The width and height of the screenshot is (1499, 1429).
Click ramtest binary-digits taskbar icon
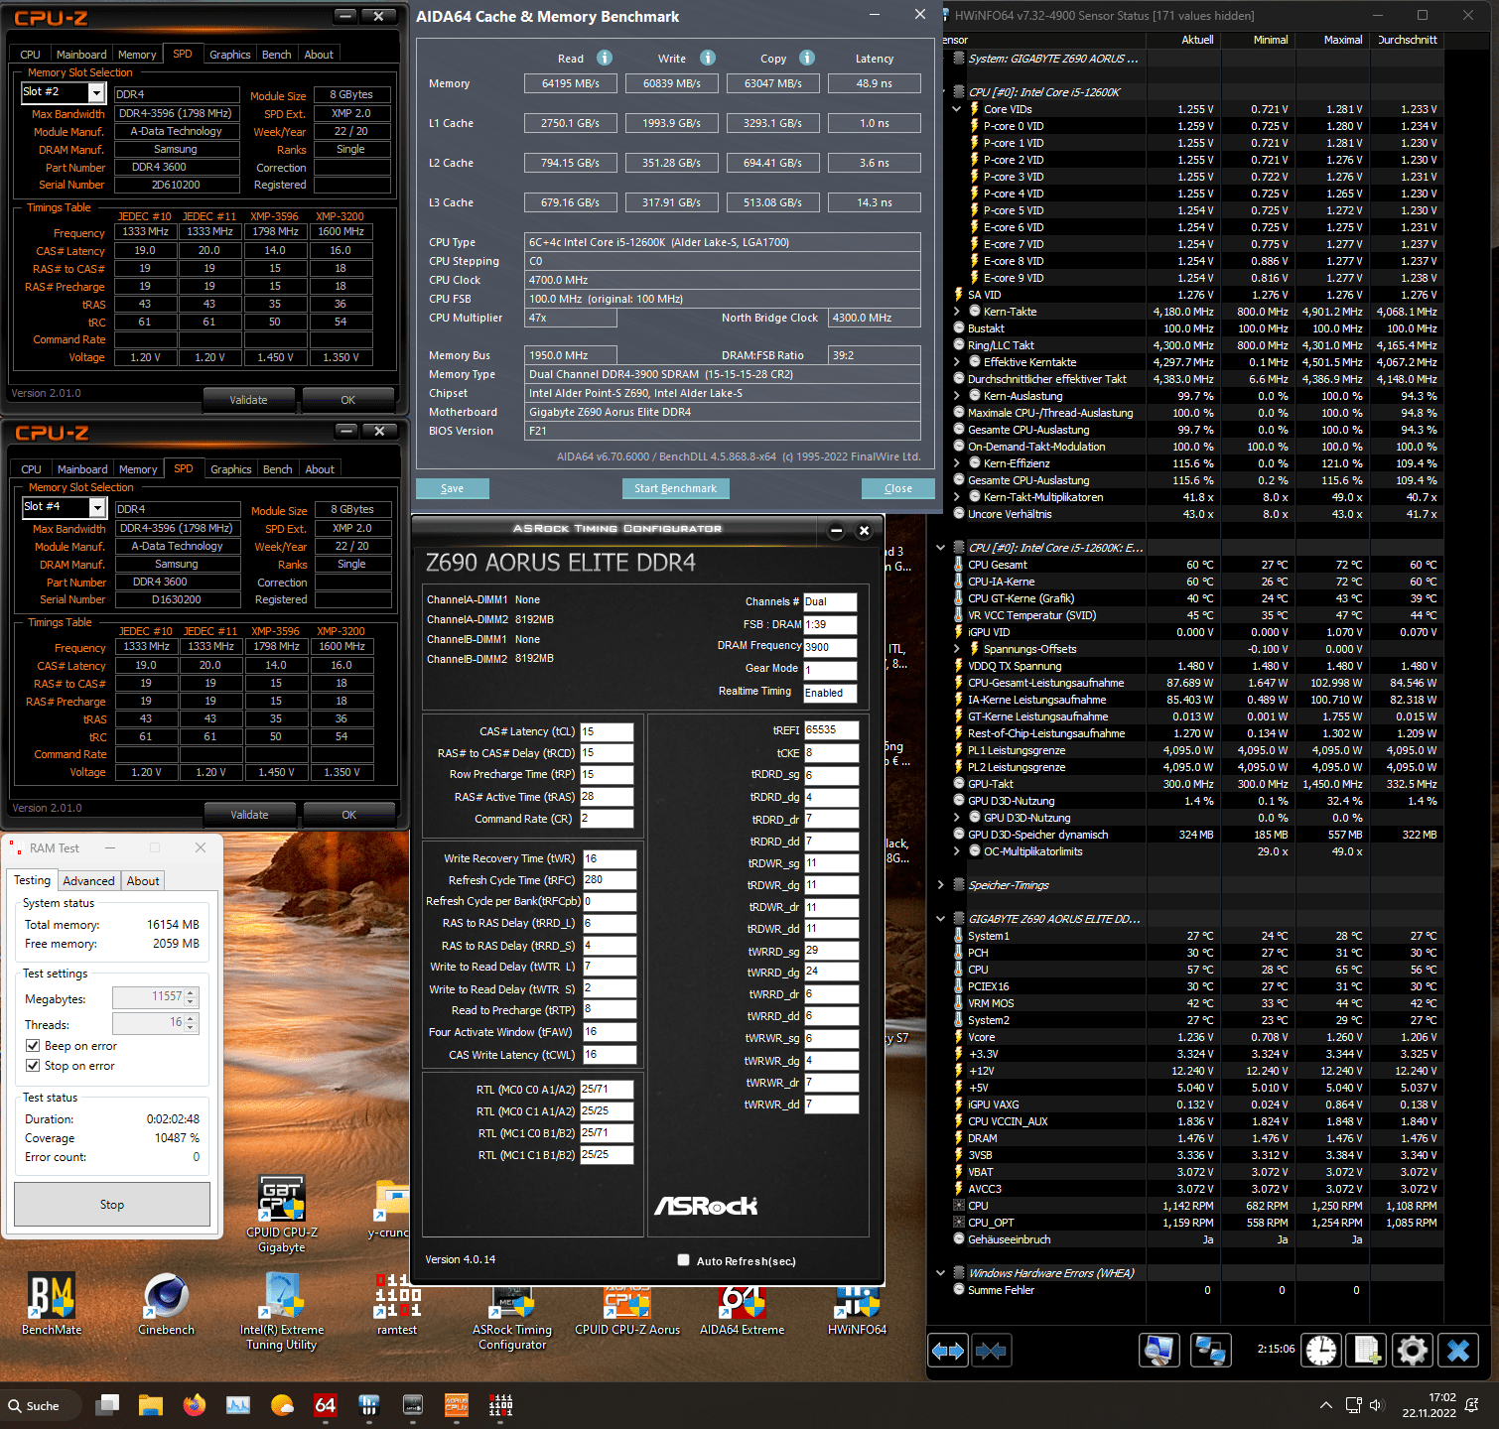click(x=500, y=1405)
